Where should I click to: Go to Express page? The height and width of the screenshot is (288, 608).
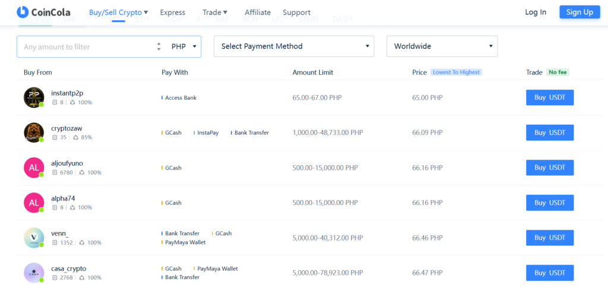click(x=173, y=12)
